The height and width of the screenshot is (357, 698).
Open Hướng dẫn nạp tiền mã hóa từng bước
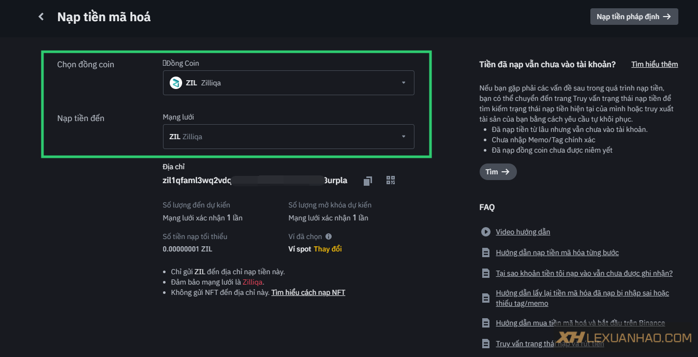[x=557, y=252]
